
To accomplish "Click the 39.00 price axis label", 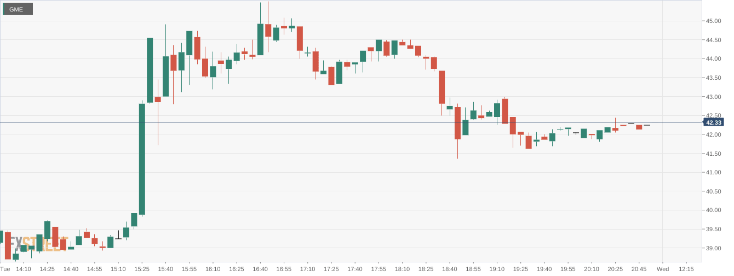I will coord(713,248).
